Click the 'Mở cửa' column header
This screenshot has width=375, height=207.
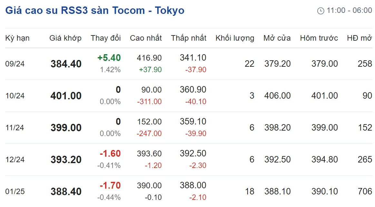point(277,38)
